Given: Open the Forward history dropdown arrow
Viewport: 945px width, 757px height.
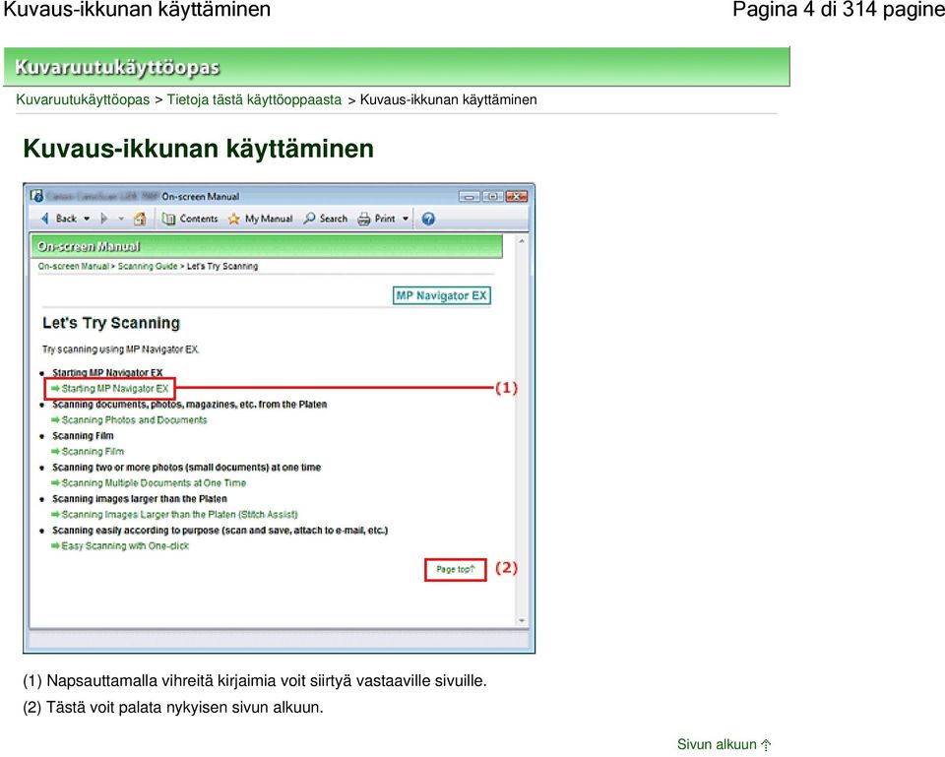Looking at the screenshot, I should click(x=121, y=219).
